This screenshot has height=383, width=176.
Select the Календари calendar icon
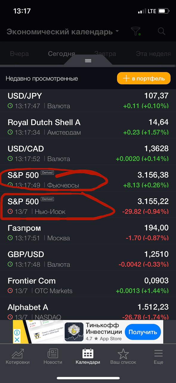coord(88,354)
